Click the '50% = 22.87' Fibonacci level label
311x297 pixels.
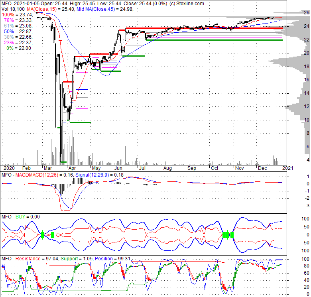click(x=18, y=31)
